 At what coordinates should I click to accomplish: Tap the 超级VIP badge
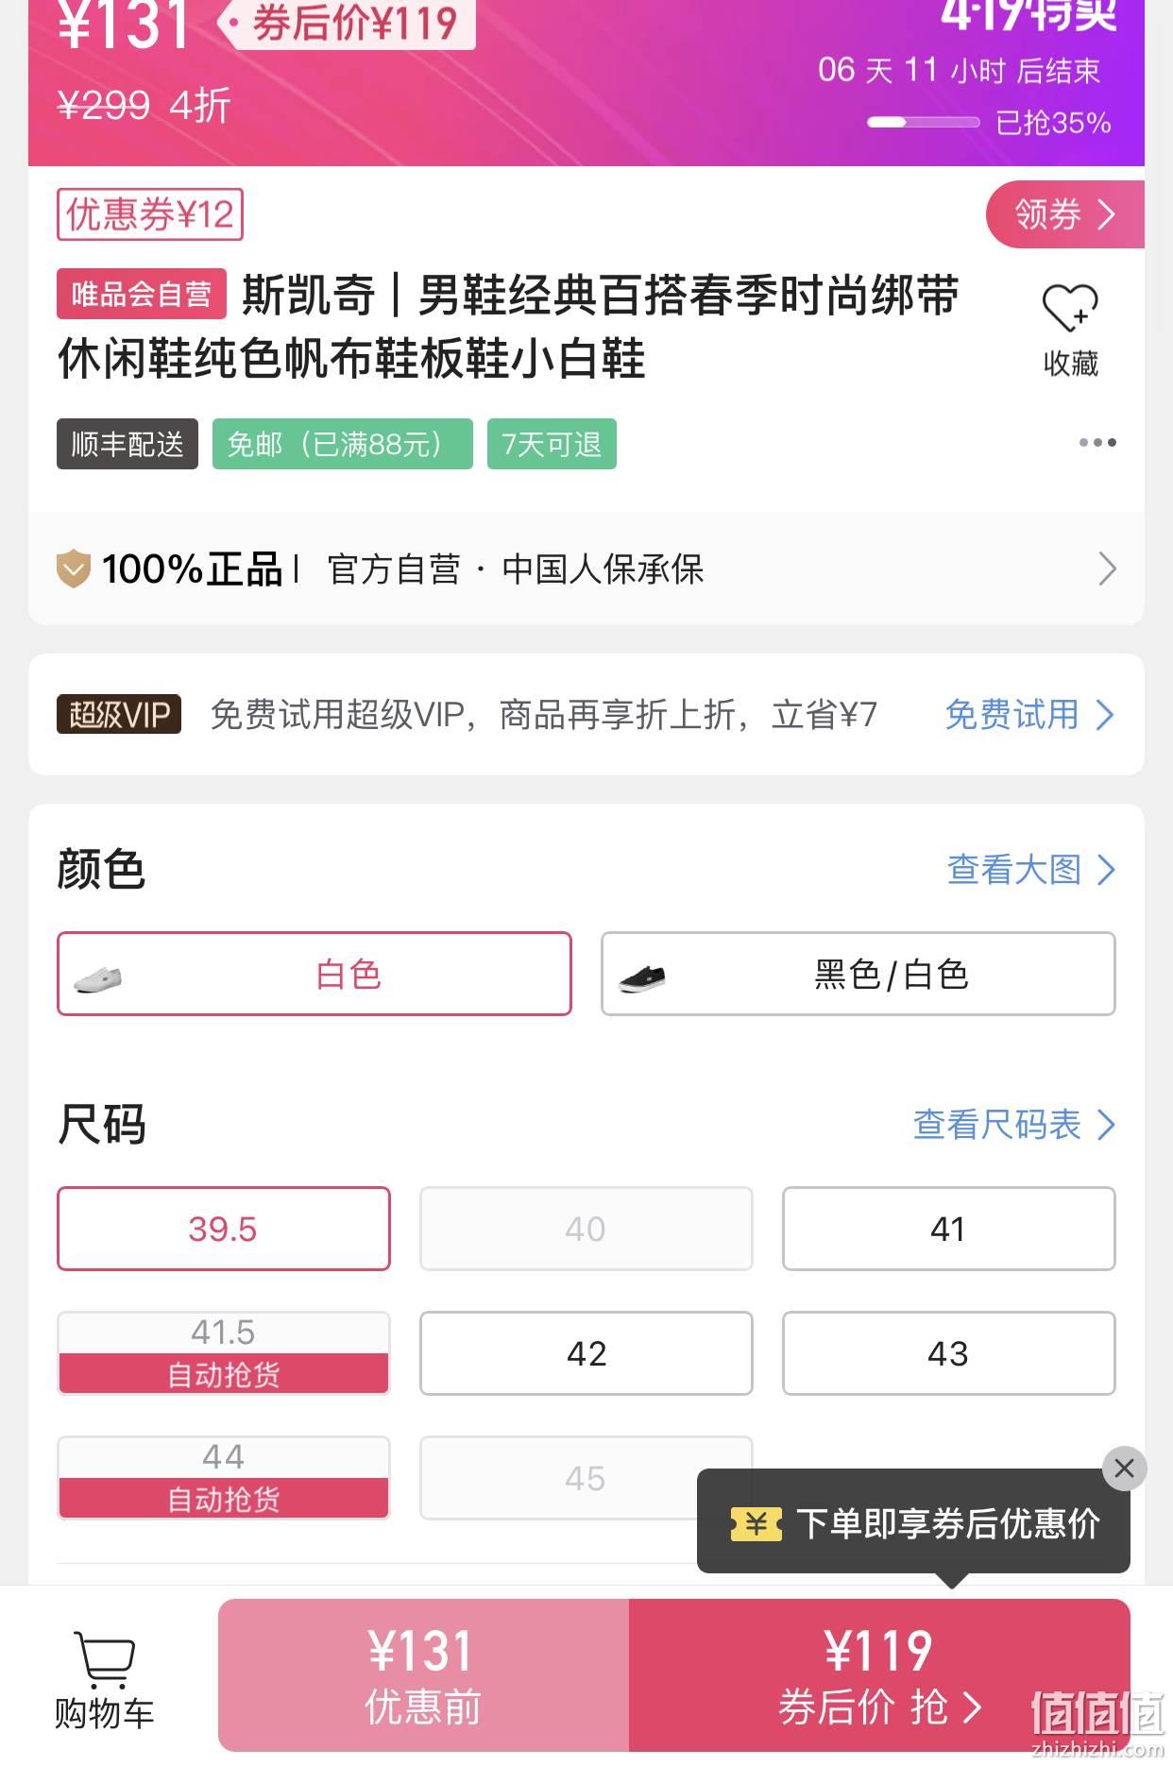(x=119, y=714)
